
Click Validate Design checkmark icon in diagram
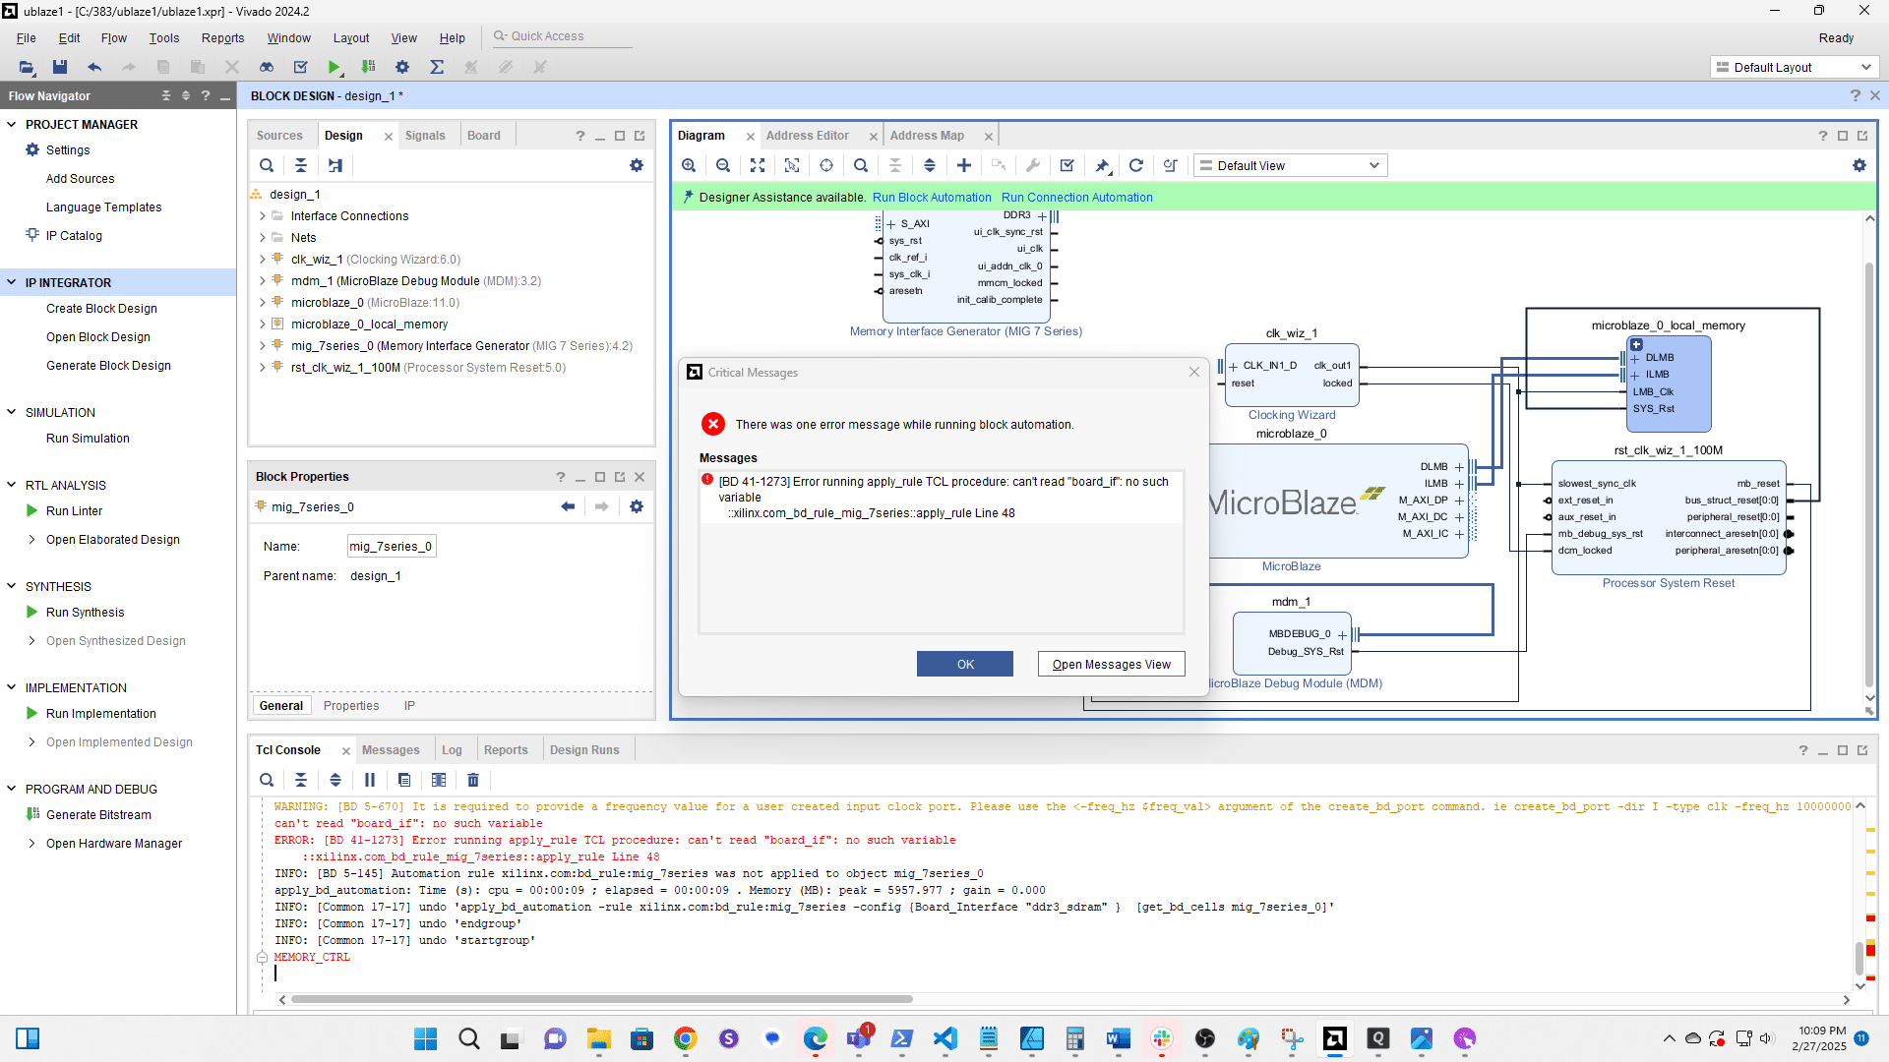coord(1067,165)
